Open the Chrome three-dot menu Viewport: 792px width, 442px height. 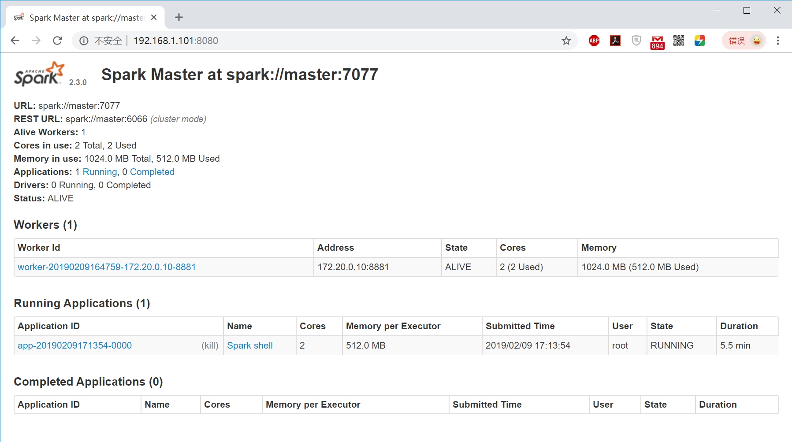(778, 41)
